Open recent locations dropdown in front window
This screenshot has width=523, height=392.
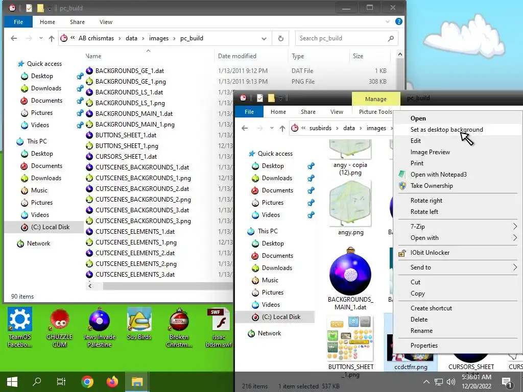272,128
